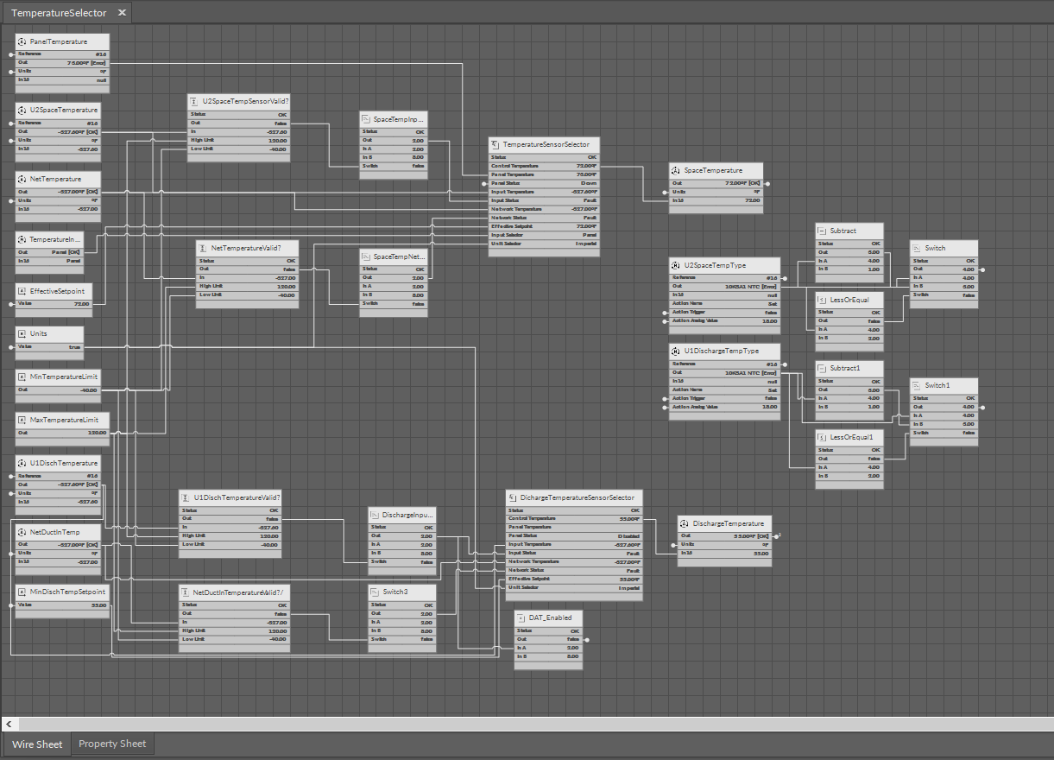Click the DischargeTemperature numeric block icon
Viewport: 1054px width, 760px height.
(x=685, y=523)
